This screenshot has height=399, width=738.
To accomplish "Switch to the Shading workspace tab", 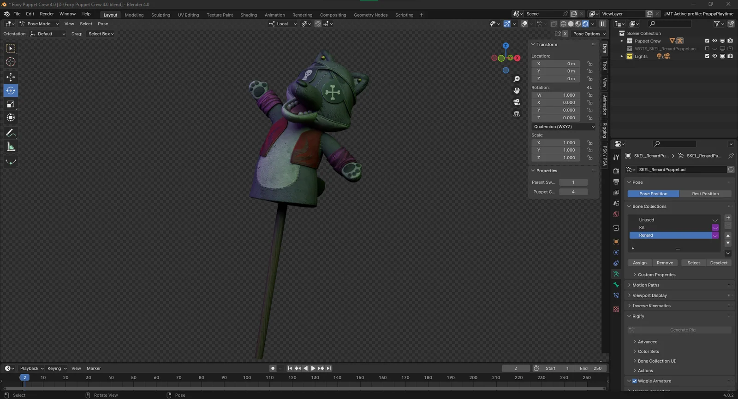I will [249, 15].
